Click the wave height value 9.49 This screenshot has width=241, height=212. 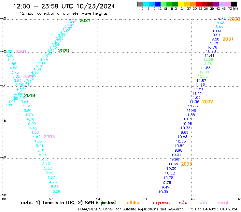tap(165, 187)
